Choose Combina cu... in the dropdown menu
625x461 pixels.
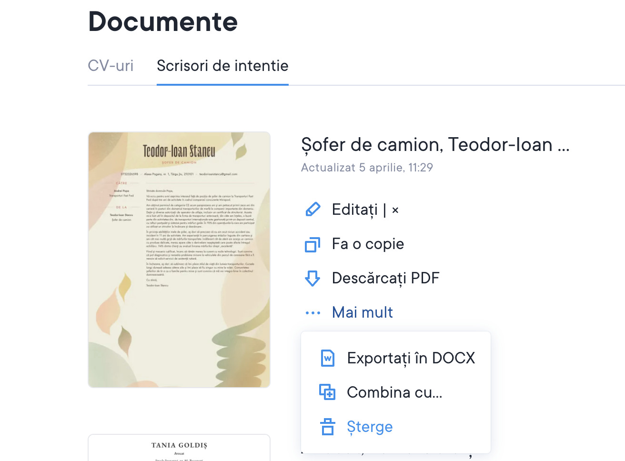[394, 392]
